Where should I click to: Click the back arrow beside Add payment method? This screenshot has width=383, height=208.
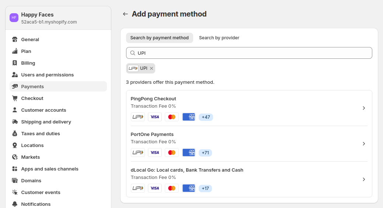(125, 14)
